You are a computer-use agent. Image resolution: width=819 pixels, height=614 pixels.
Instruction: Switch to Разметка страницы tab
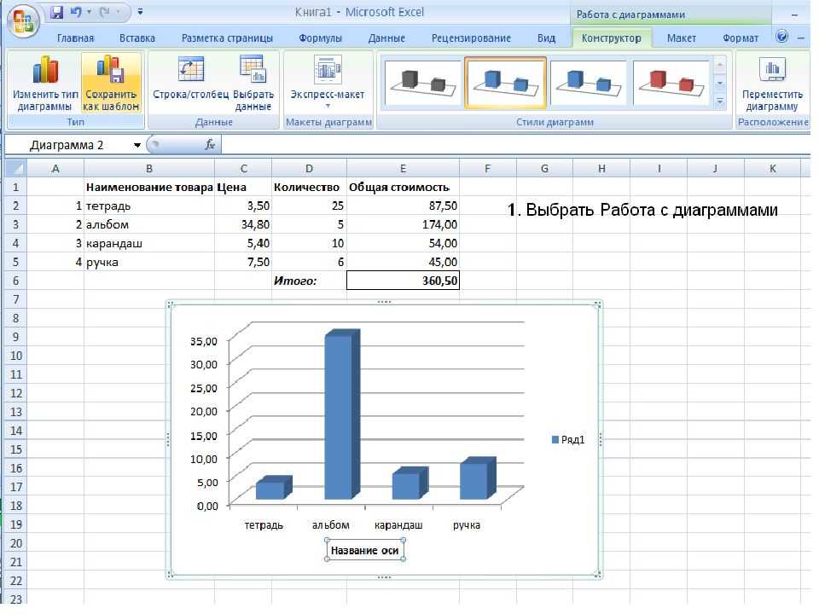point(227,38)
